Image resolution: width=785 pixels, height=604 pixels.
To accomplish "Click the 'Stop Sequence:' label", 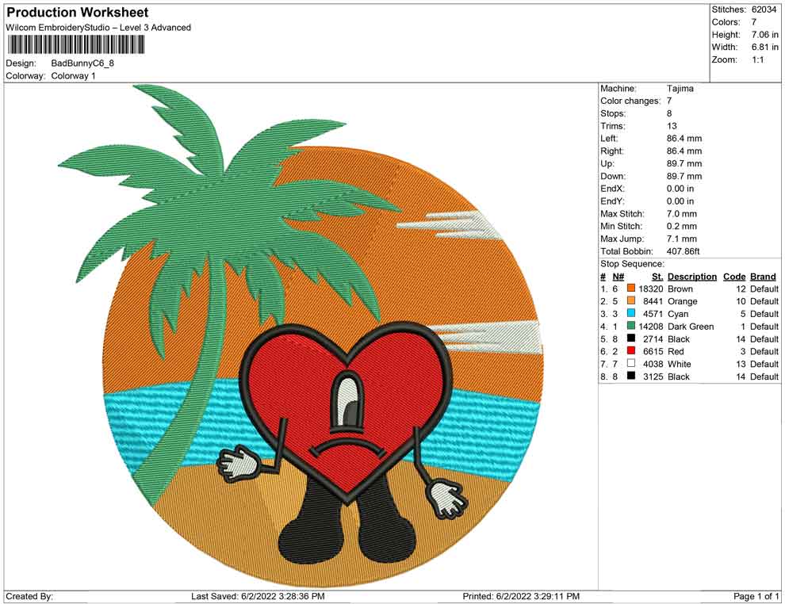I will pos(632,264).
